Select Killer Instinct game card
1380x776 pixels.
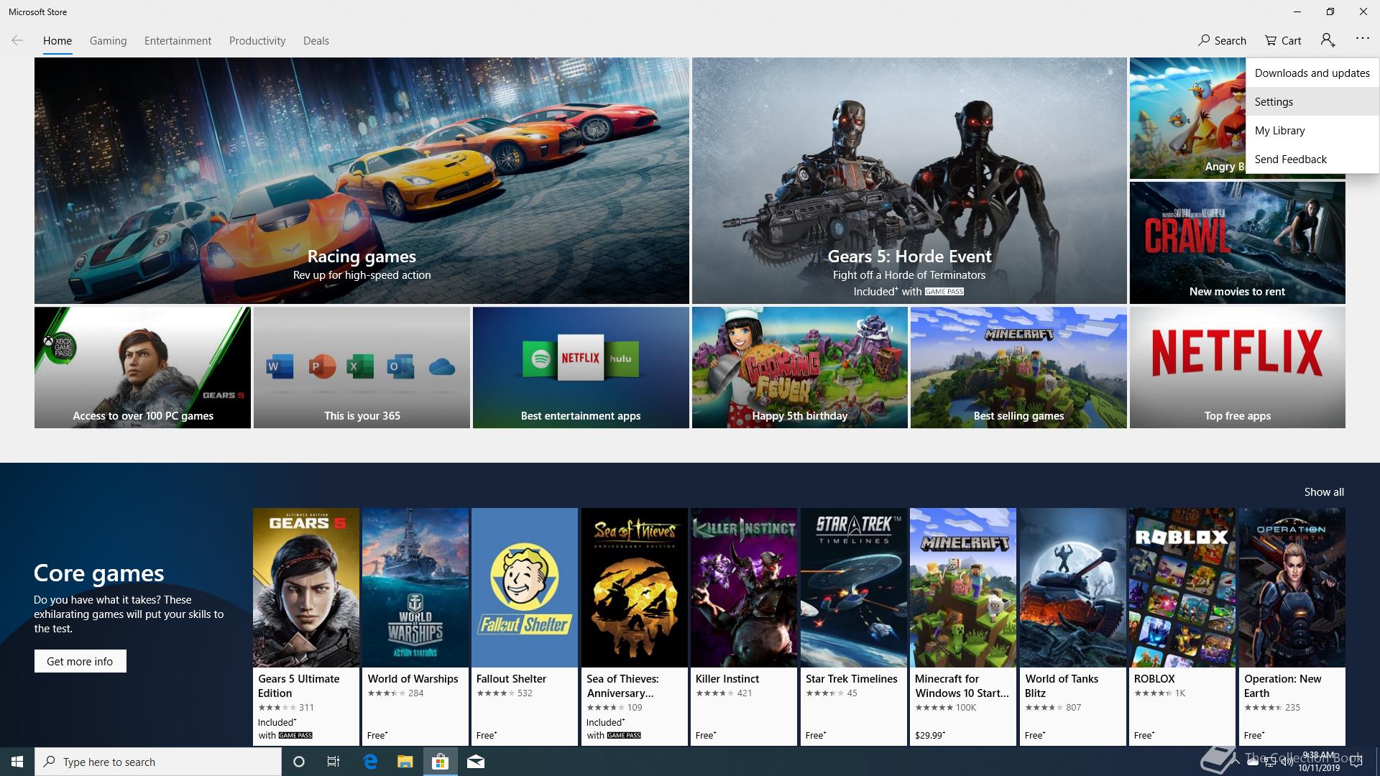click(x=744, y=627)
